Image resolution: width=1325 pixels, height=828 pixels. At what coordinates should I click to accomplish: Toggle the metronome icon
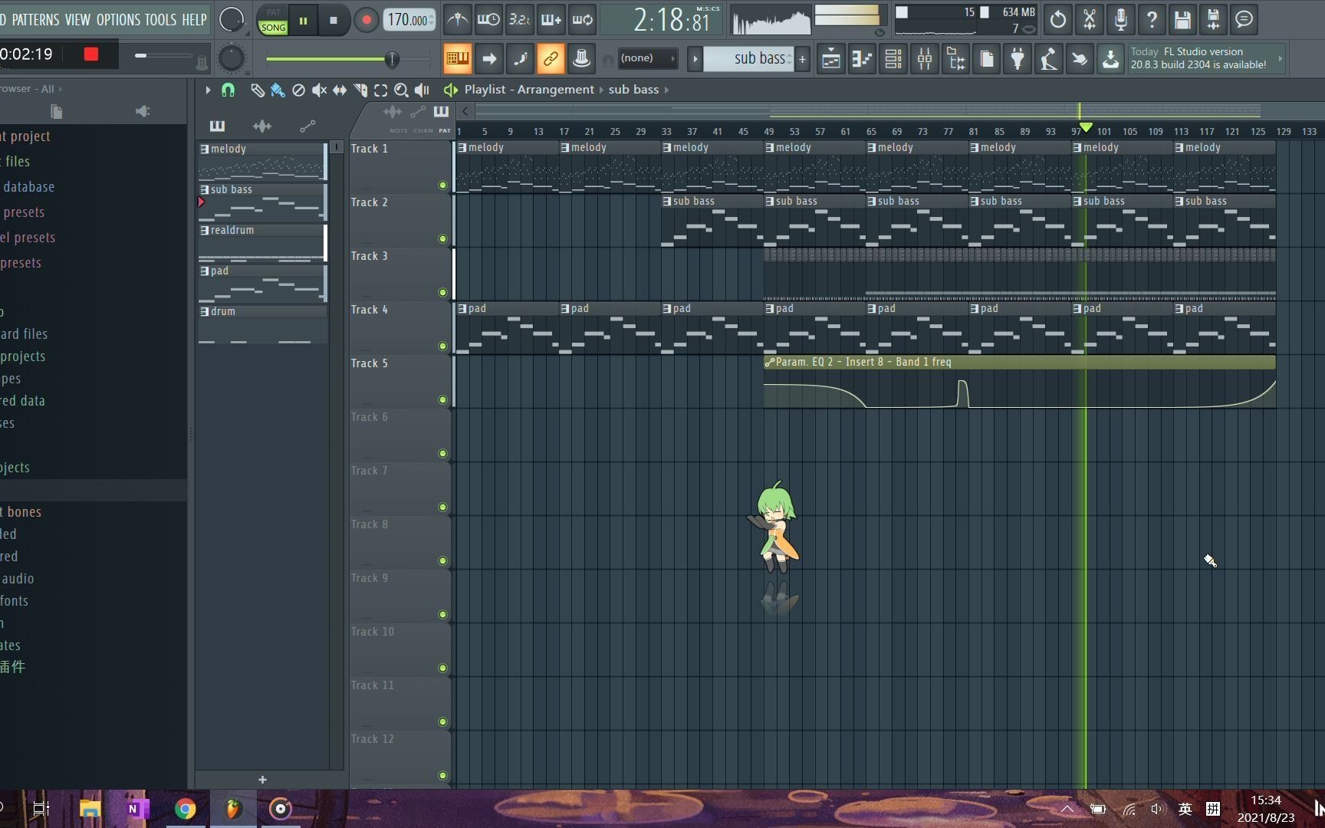458,20
